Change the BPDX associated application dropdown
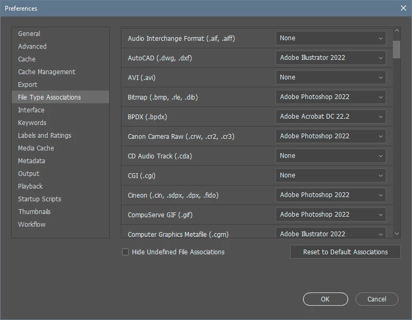Screen dimensions: 412x320 pos(330,117)
